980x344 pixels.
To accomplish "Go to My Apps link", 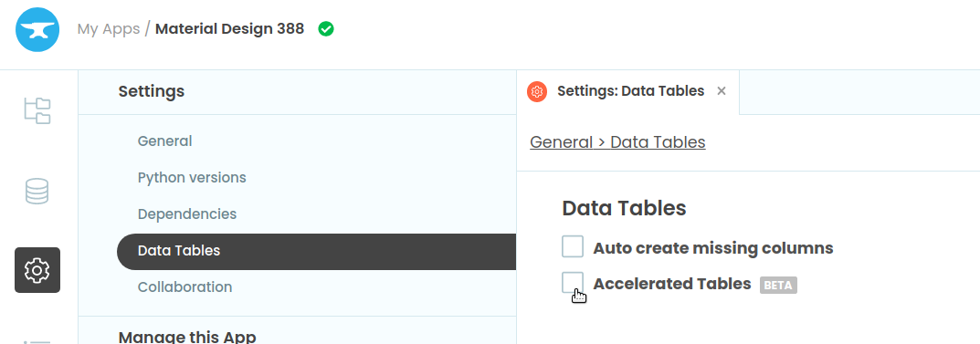I will [x=109, y=28].
